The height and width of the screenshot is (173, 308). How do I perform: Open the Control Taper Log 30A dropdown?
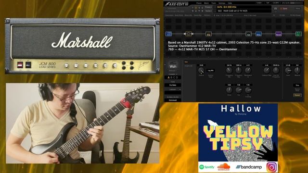(x=211, y=71)
